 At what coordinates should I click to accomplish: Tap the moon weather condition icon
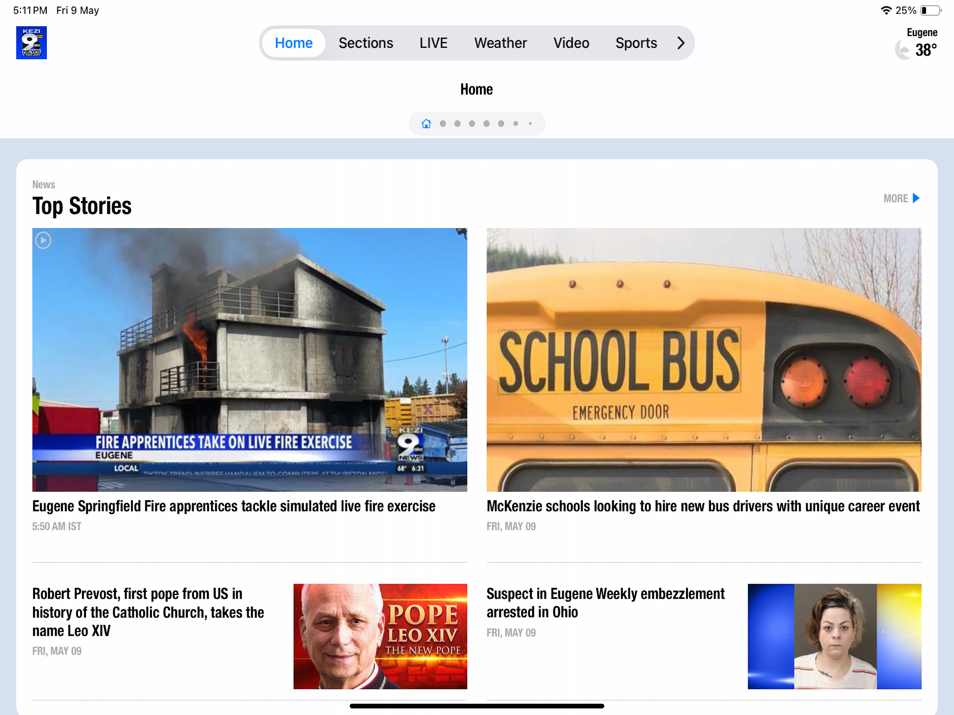(x=903, y=50)
